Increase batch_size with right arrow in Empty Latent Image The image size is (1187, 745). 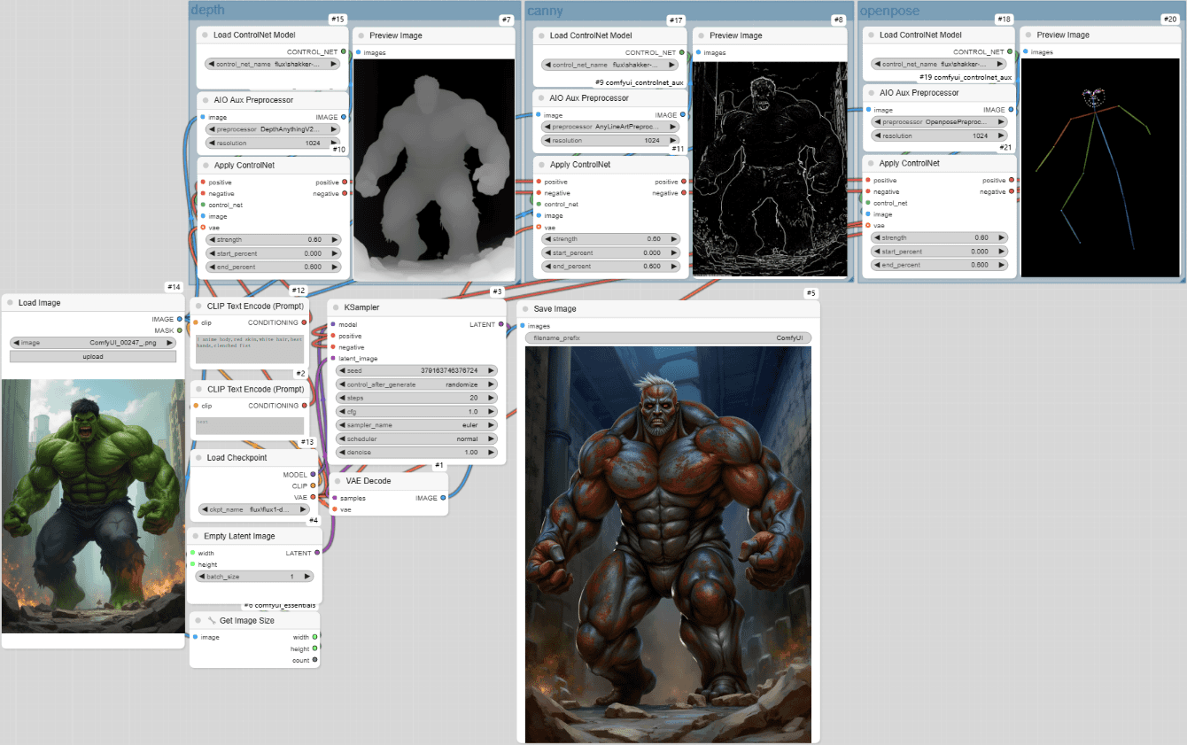point(307,576)
